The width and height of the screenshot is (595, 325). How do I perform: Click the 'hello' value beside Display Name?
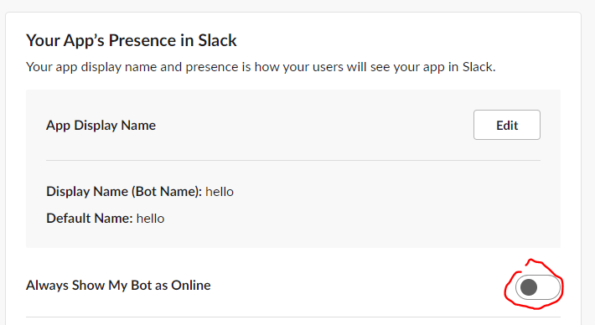click(220, 192)
